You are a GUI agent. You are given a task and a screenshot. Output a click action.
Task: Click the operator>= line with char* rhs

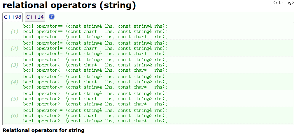(95, 121)
